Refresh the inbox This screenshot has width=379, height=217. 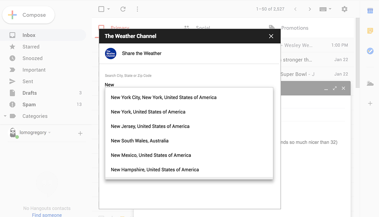(x=123, y=9)
